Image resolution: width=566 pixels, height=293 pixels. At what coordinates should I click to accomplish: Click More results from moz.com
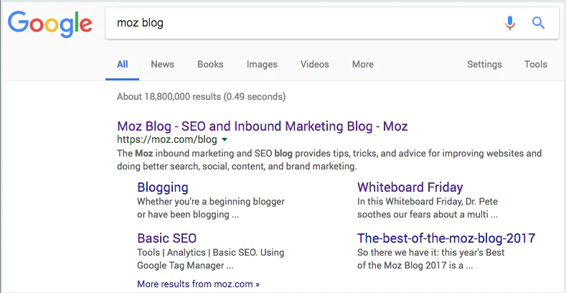pos(198,284)
